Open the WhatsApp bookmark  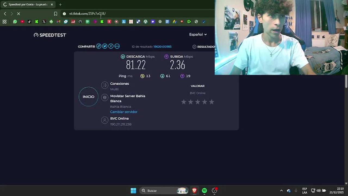click(x=15, y=22)
